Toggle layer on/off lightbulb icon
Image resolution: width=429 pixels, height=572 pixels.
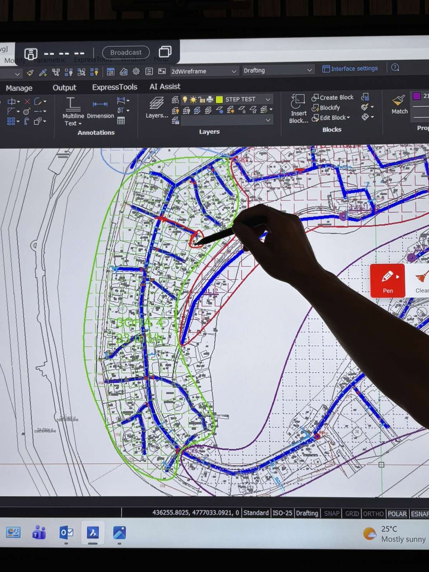click(x=185, y=99)
